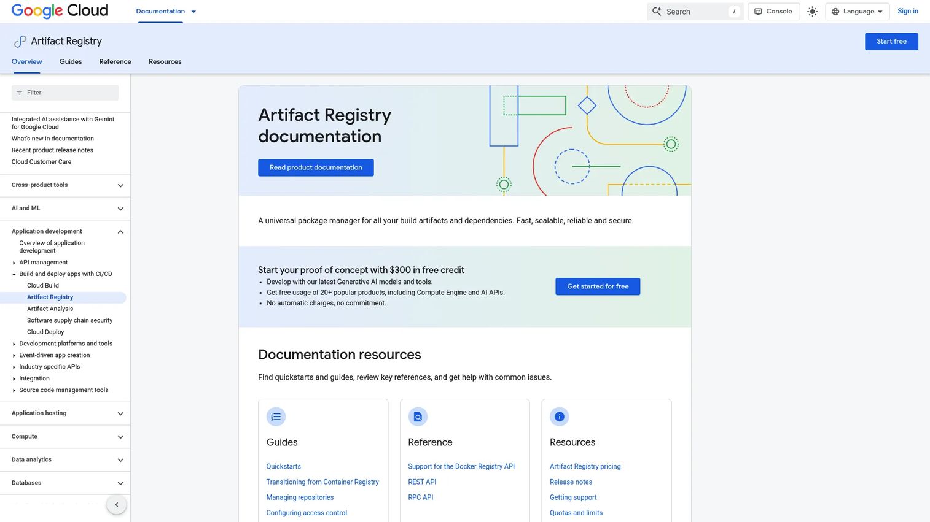Click the Artifact Registry product icon

tap(20, 41)
